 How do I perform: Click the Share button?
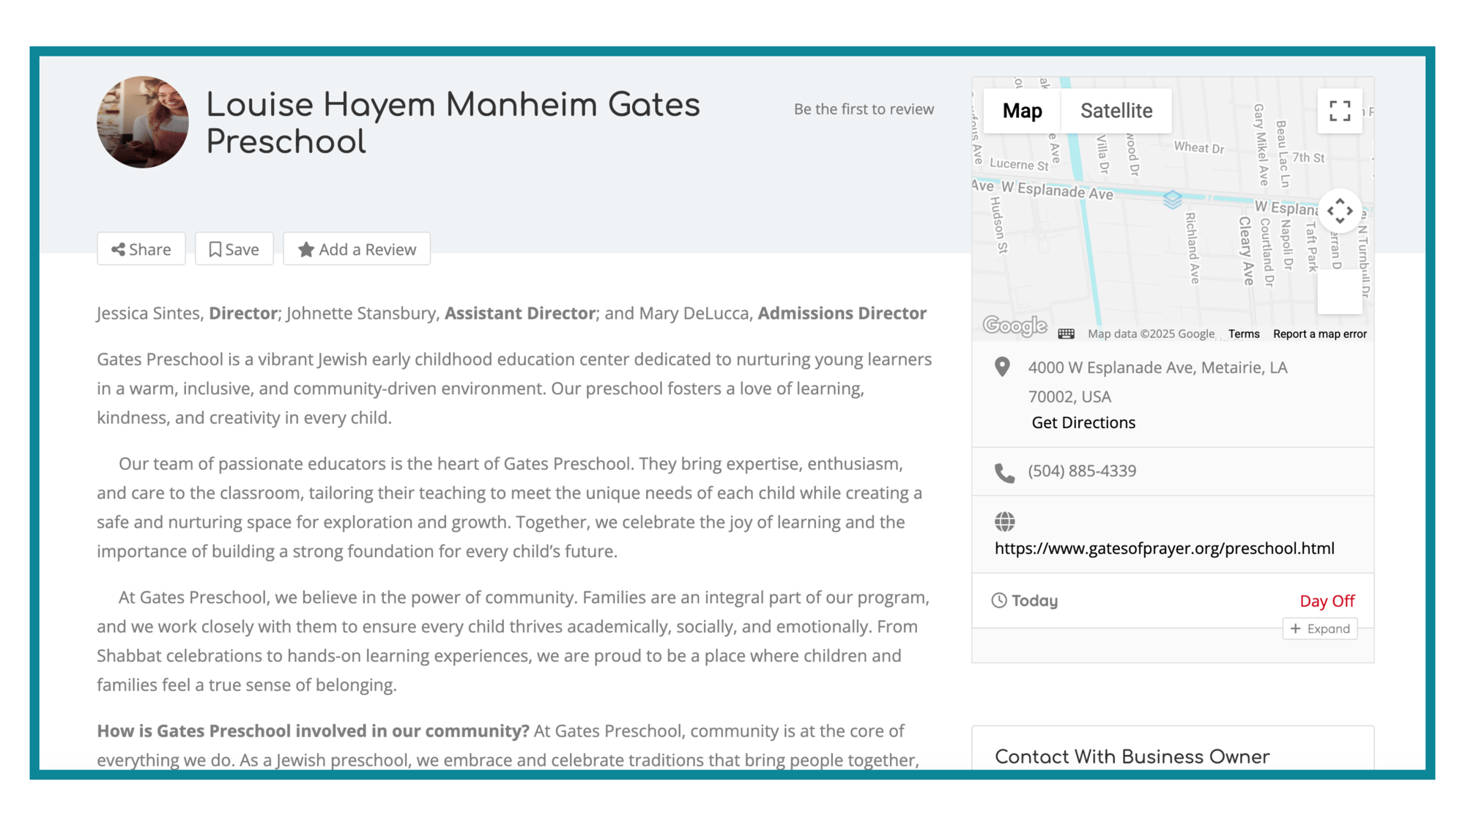[x=141, y=249]
